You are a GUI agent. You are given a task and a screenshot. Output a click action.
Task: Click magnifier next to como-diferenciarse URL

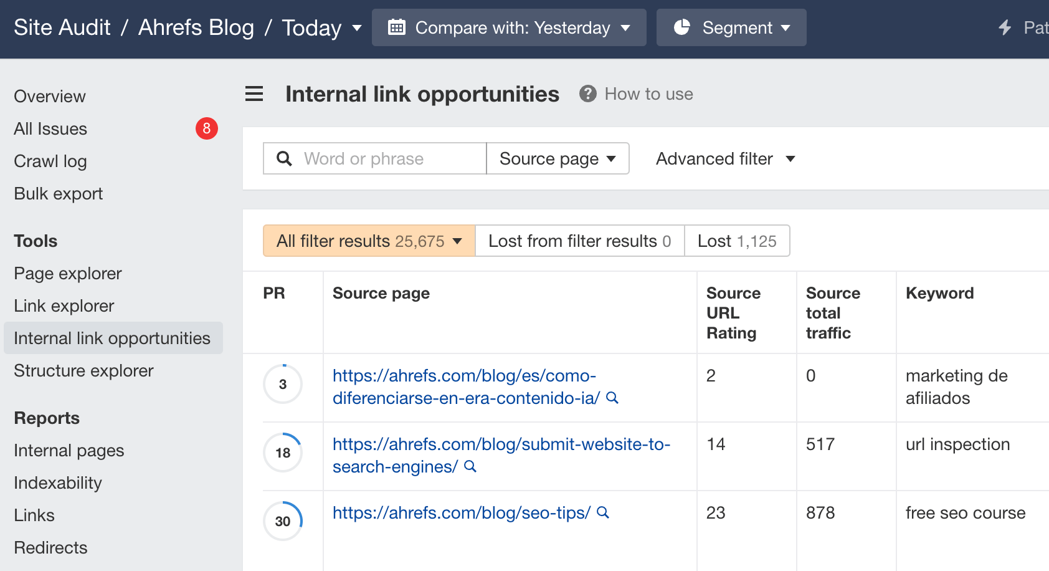click(613, 398)
